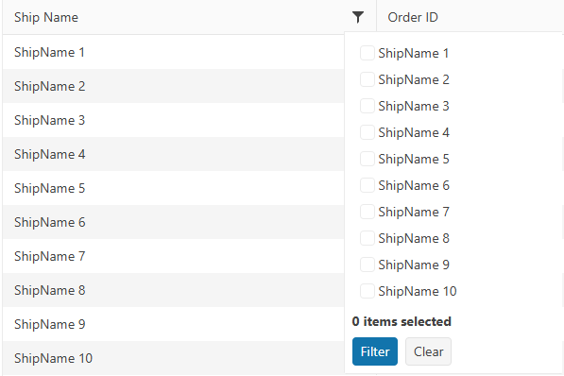Click the ShipName 9 grid row

tap(174, 324)
